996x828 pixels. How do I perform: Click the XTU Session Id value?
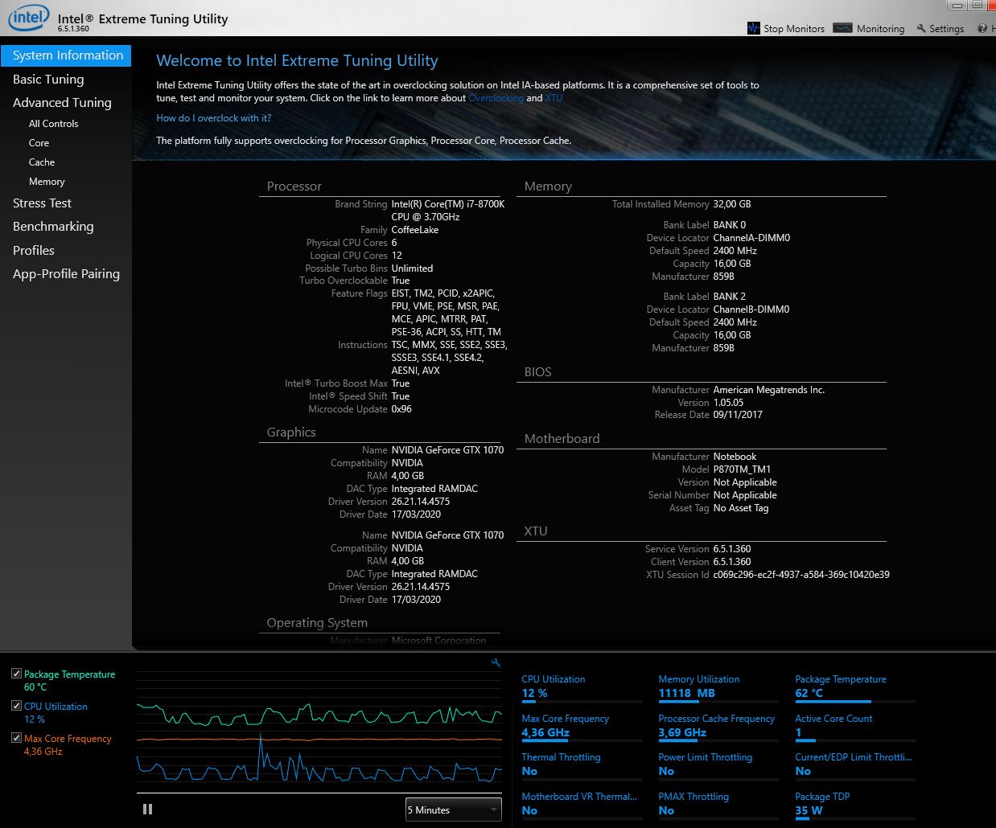pos(801,575)
